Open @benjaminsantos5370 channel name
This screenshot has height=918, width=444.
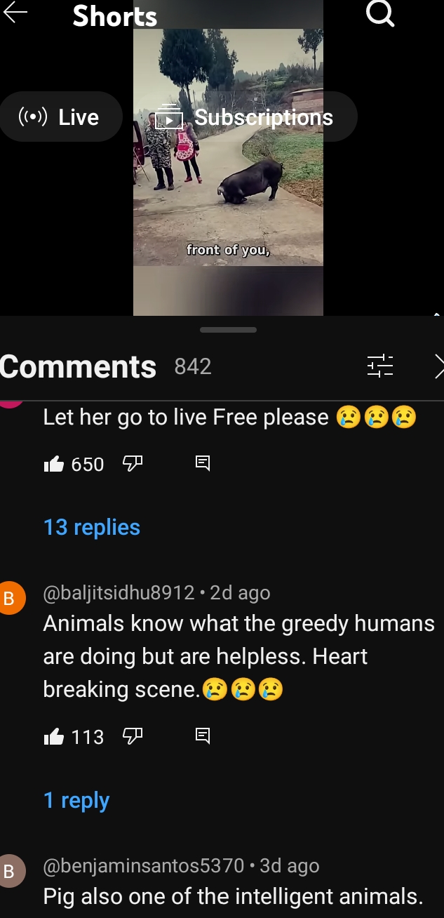coord(144,866)
